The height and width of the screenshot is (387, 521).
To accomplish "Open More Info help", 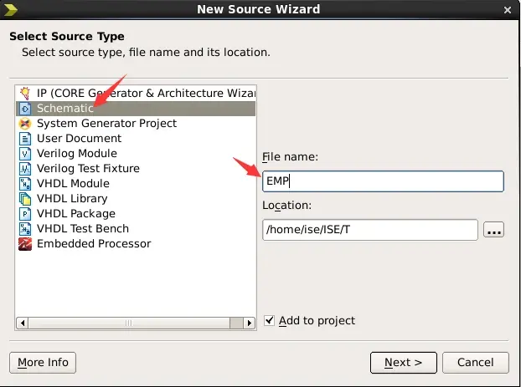I will tap(43, 363).
